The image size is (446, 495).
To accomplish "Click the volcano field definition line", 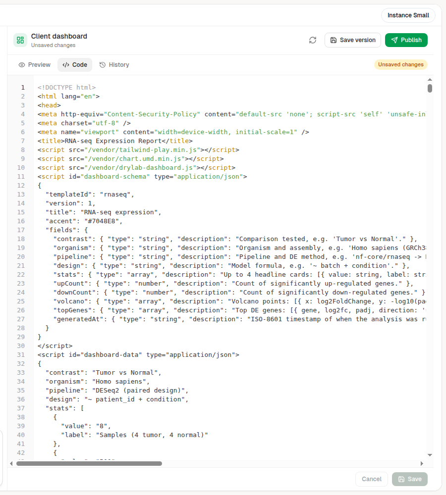I will [x=239, y=301].
